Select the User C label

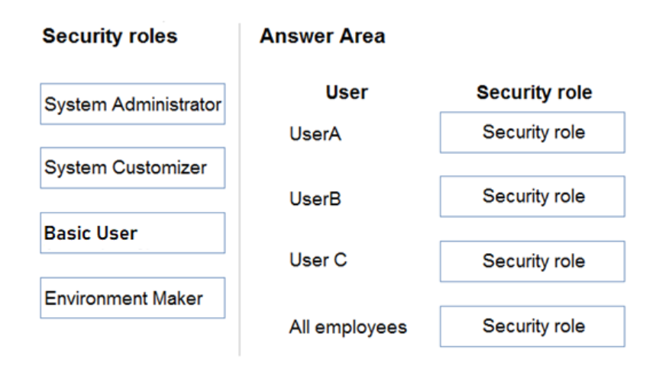click(x=318, y=260)
